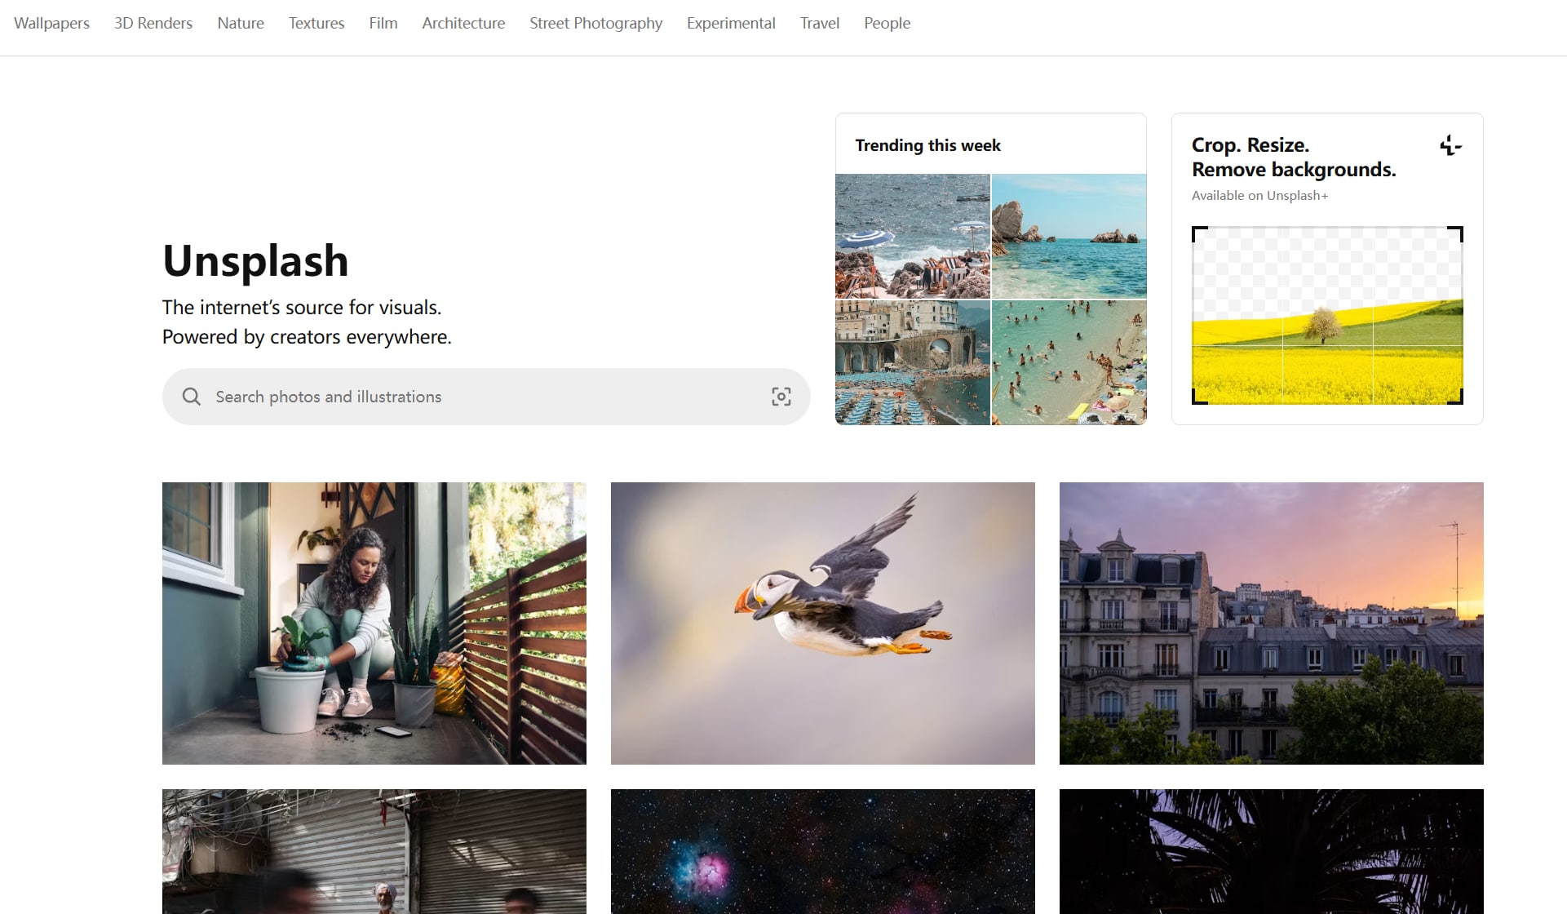
Task: Go to the Travel category
Action: (x=820, y=23)
